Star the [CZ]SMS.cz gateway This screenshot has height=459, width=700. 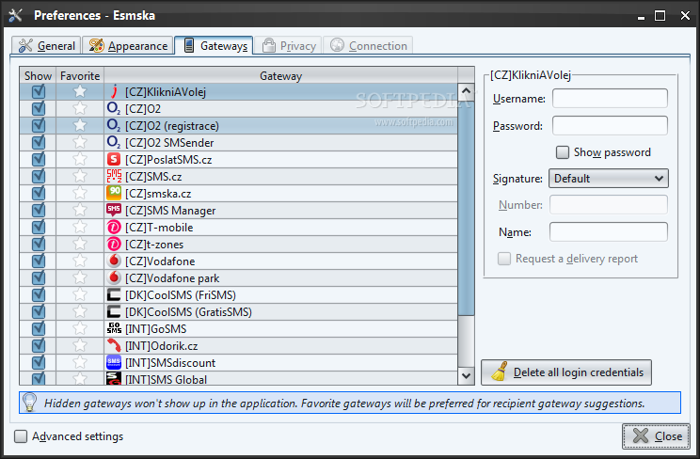click(80, 177)
